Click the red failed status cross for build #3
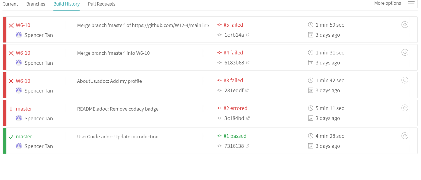Image resolution: width=421 pixels, height=180 pixels. tap(11, 81)
